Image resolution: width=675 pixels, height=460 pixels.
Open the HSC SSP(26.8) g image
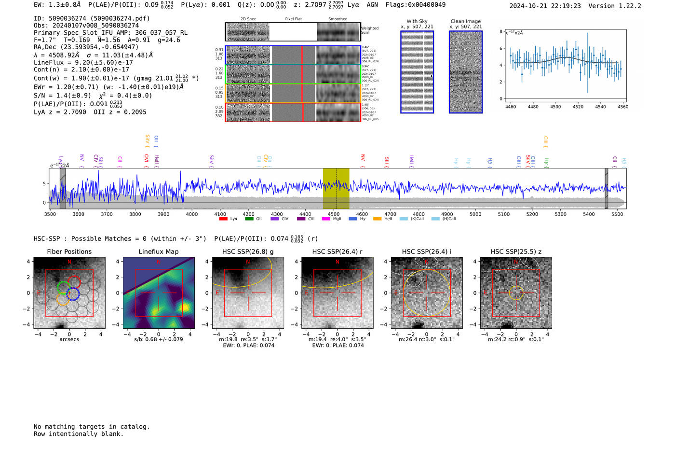tap(248, 293)
